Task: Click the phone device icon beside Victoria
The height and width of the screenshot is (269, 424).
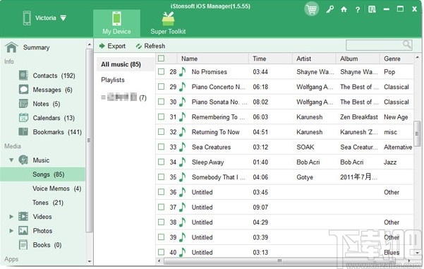Action: 27,18
